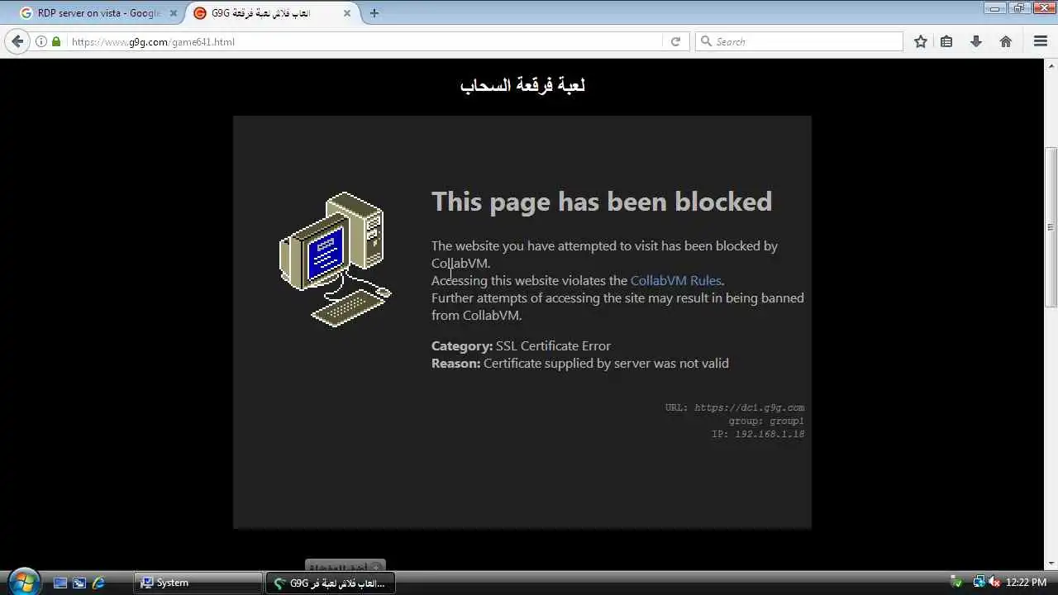Focus the Search box in toolbar
This screenshot has width=1058, height=595.
798,41
